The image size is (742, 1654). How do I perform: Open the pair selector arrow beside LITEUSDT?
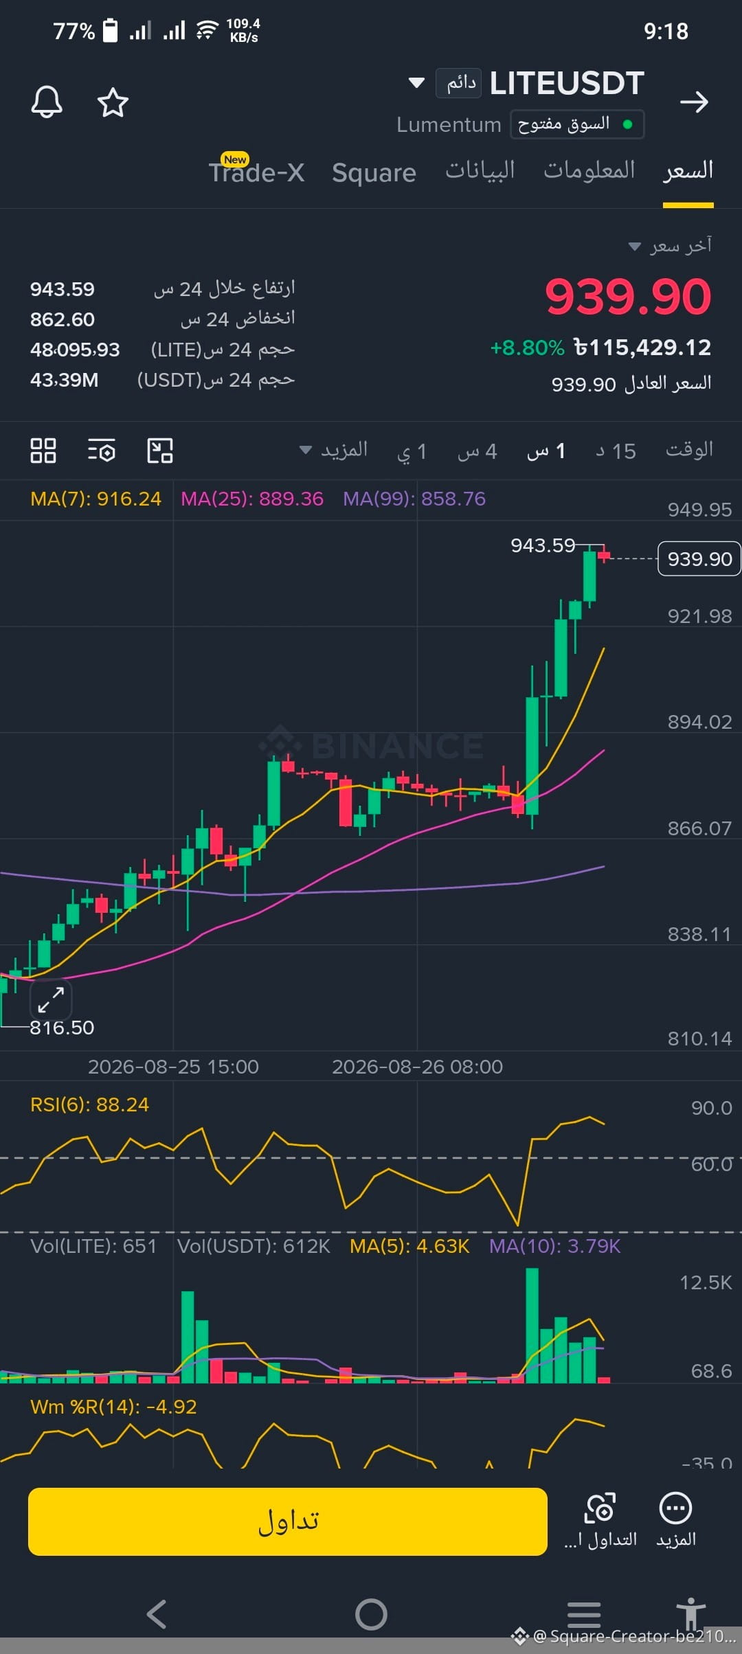point(416,83)
